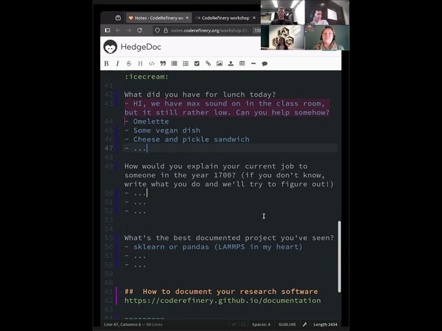442x331 pixels.
Task: Switch to the CodeRefinery workshop tab
Action: (224, 18)
